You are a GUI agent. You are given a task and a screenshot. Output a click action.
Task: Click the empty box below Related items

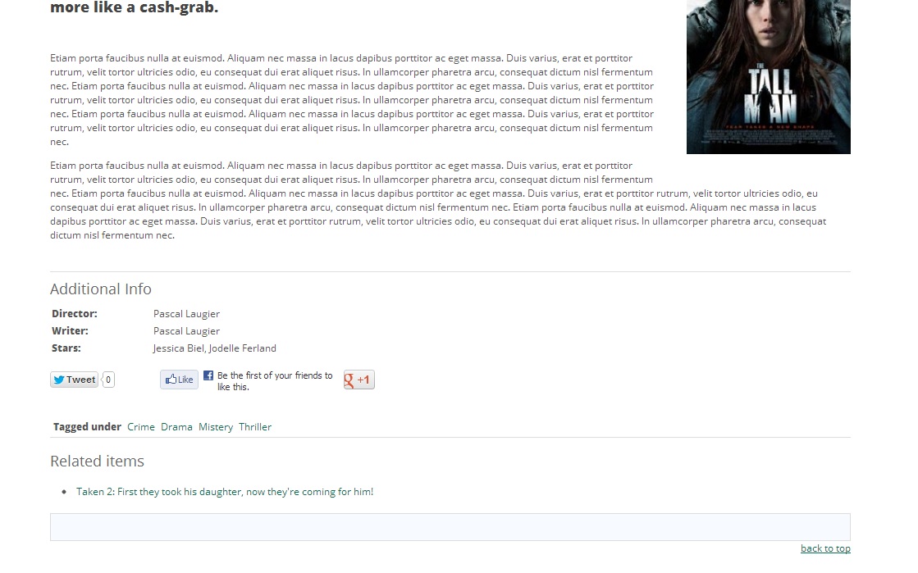tap(450, 527)
